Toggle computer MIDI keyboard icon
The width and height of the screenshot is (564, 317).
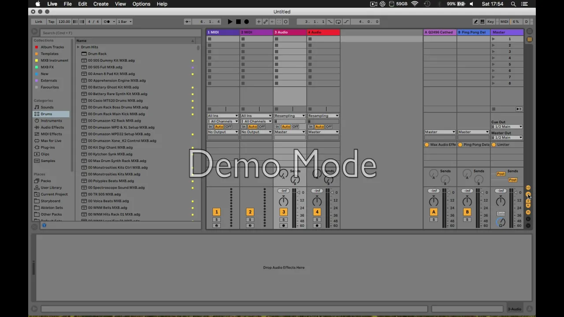click(482, 22)
